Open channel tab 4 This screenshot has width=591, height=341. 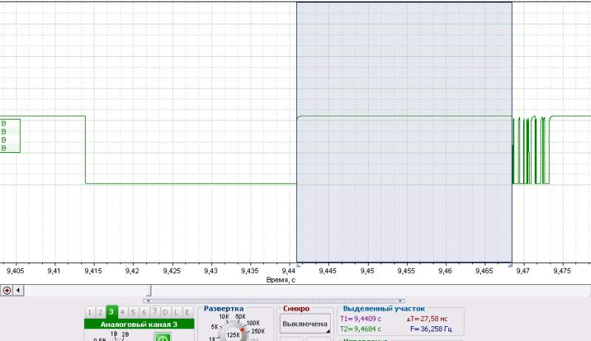123,312
